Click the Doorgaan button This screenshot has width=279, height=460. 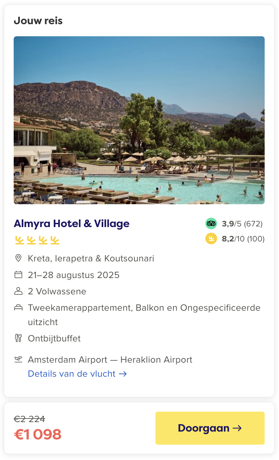(210, 428)
